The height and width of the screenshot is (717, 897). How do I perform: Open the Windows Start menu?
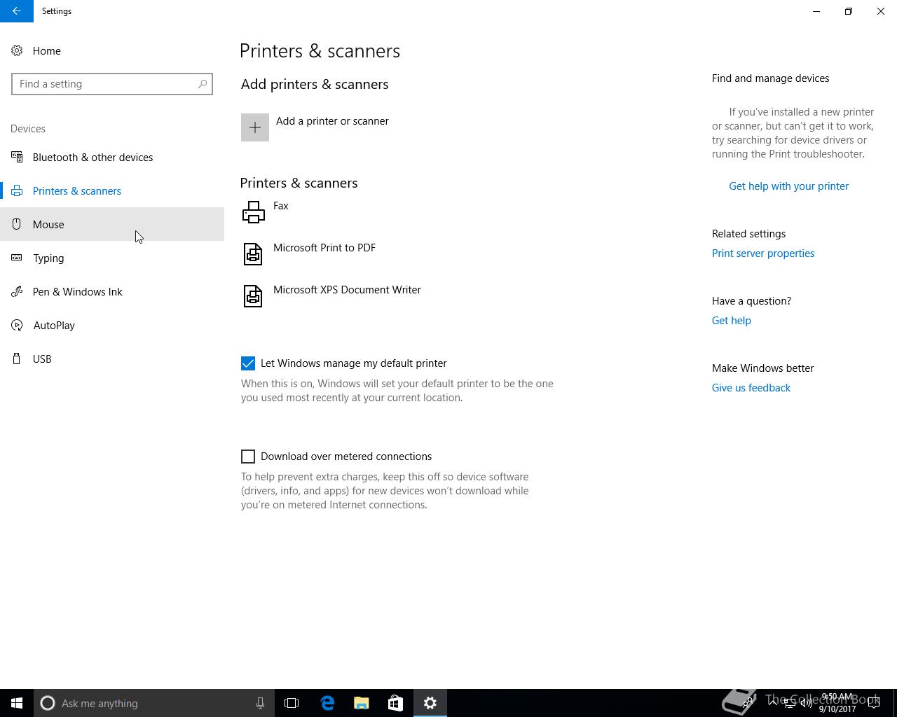pos(17,703)
